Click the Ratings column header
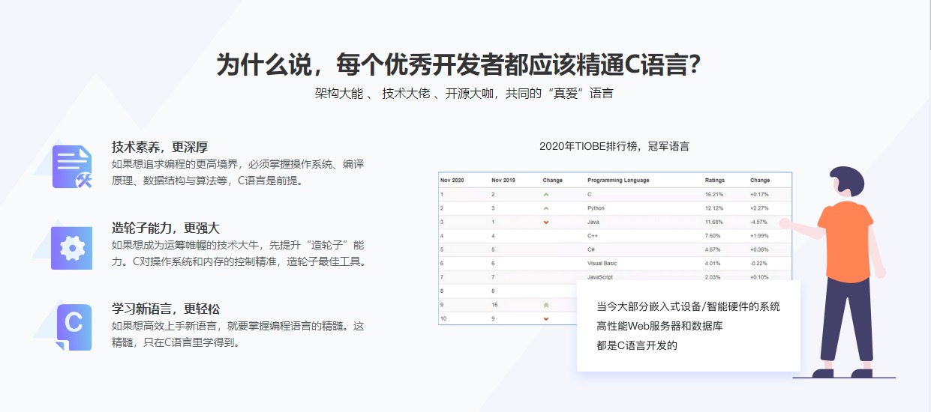 point(714,181)
